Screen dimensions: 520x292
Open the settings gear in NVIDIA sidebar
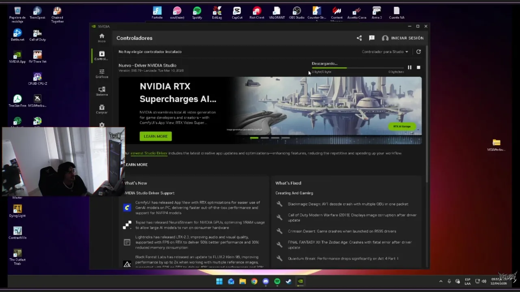102,125
